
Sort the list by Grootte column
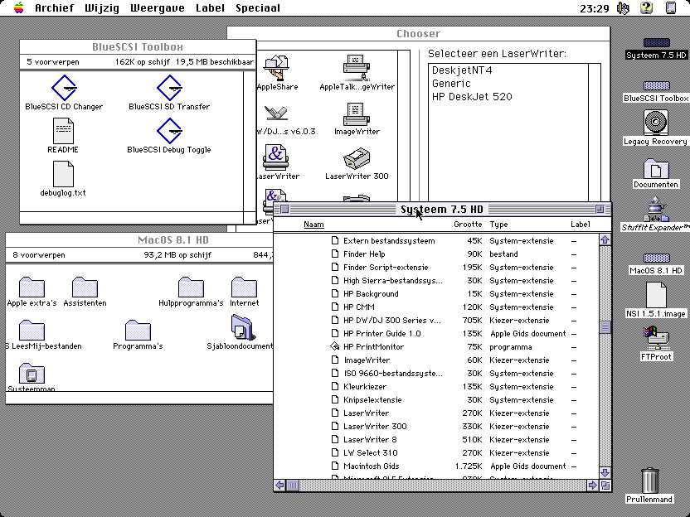point(468,225)
